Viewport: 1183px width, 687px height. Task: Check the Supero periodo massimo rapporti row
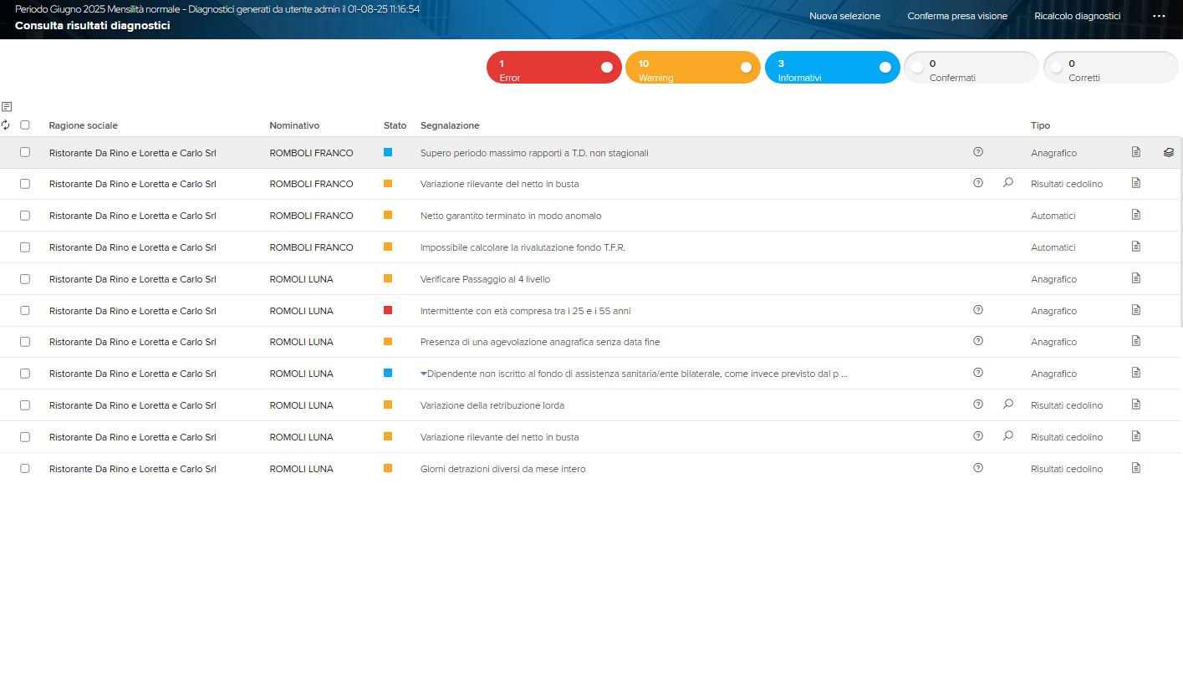click(25, 152)
